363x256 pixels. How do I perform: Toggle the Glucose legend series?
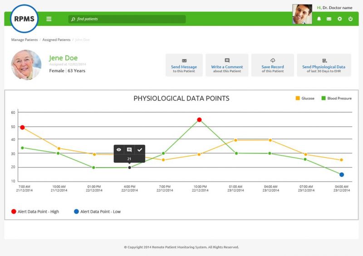point(305,98)
